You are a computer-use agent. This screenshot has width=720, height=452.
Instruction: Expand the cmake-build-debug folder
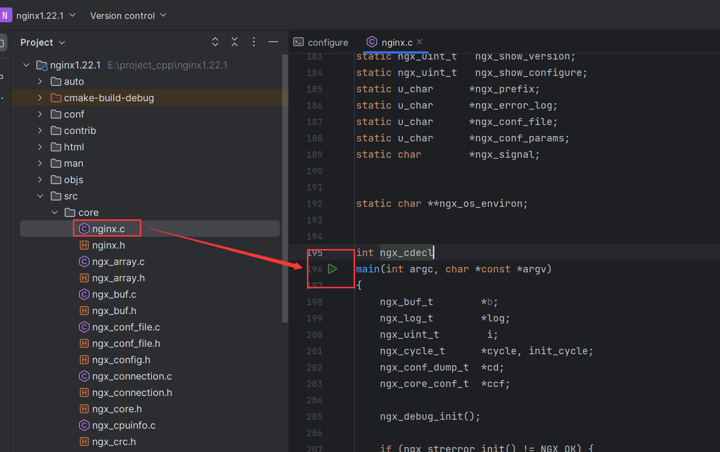pos(40,98)
